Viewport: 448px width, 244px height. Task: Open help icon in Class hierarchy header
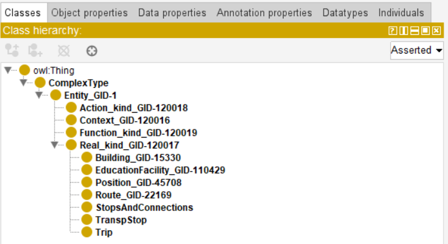(393, 30)
